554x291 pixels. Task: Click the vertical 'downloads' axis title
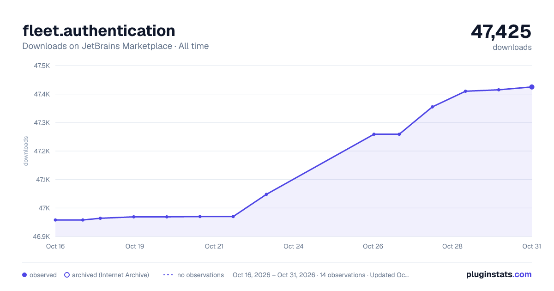click(x=26, y=151)
